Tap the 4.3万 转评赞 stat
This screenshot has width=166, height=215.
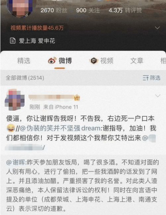click(x=125, y=10)
